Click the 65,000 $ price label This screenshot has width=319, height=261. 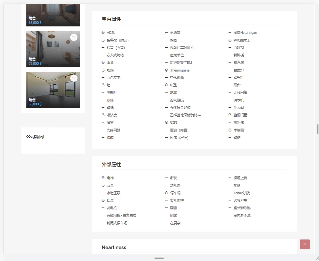point(35,23)
